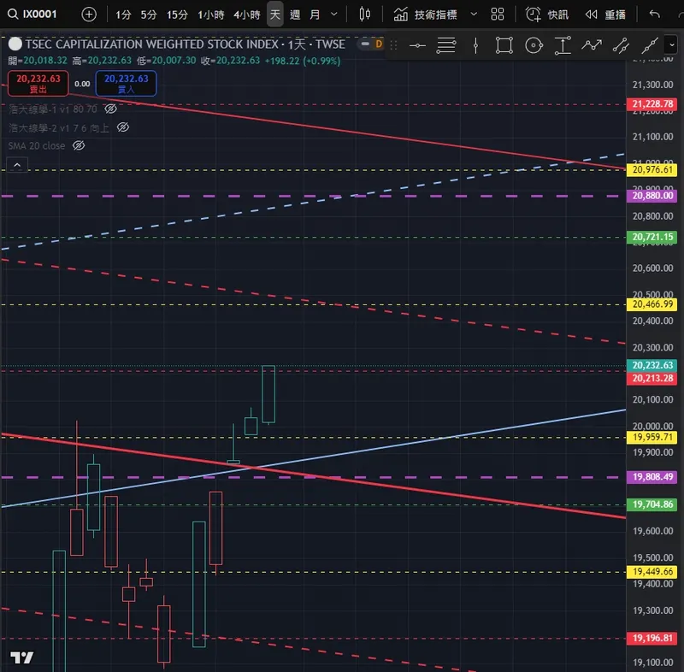Image resolution: width=684 pixels, height=672 pixels.
Task: Select the rectangle shape drawing tool
Action: click(504, 45)
